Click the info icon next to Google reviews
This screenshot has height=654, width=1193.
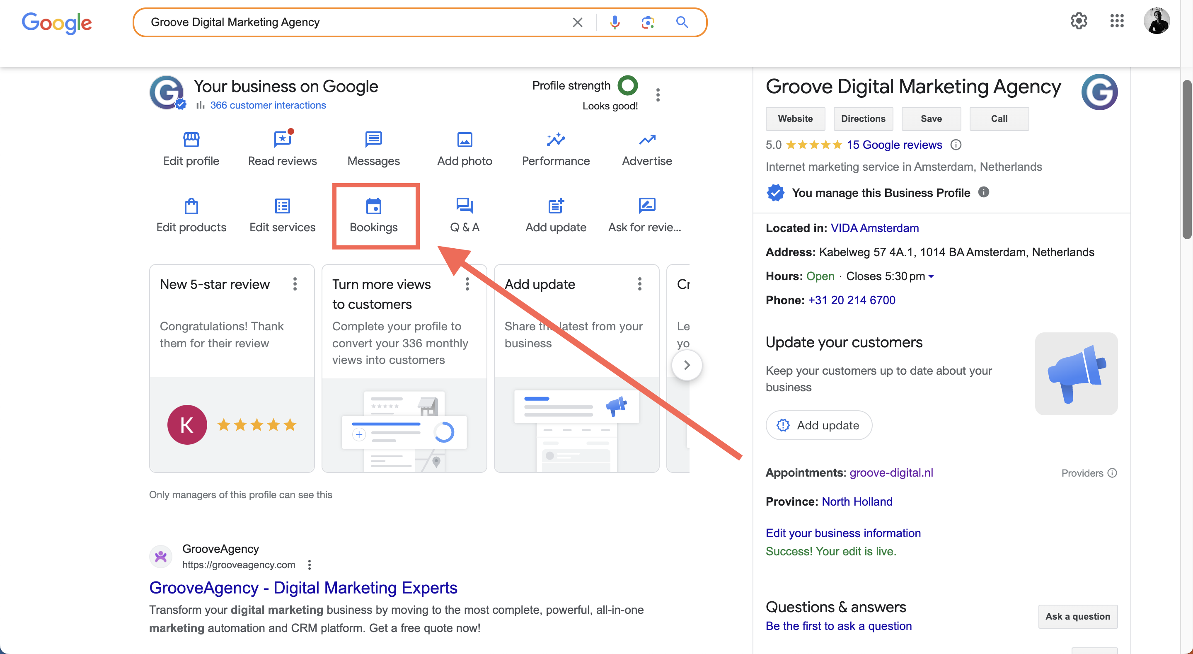pos(956,145)
